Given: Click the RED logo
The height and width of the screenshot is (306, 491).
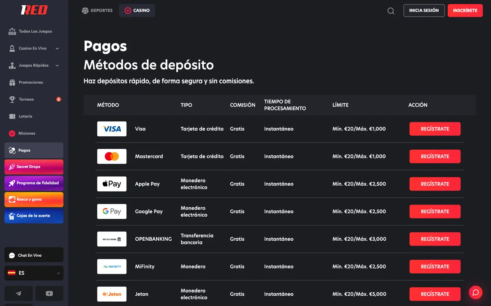Looking at the screenshot, I should 34,10.
